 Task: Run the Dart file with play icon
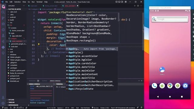pos(135,6)
